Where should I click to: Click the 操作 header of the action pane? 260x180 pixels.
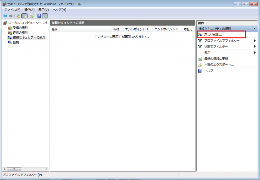click(227, 23)
